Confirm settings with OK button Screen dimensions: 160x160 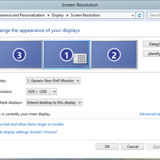click(x=107, y=147)
